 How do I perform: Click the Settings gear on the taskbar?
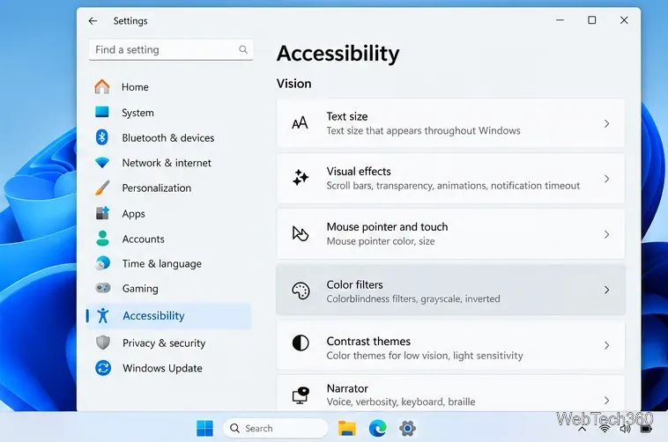407,428
